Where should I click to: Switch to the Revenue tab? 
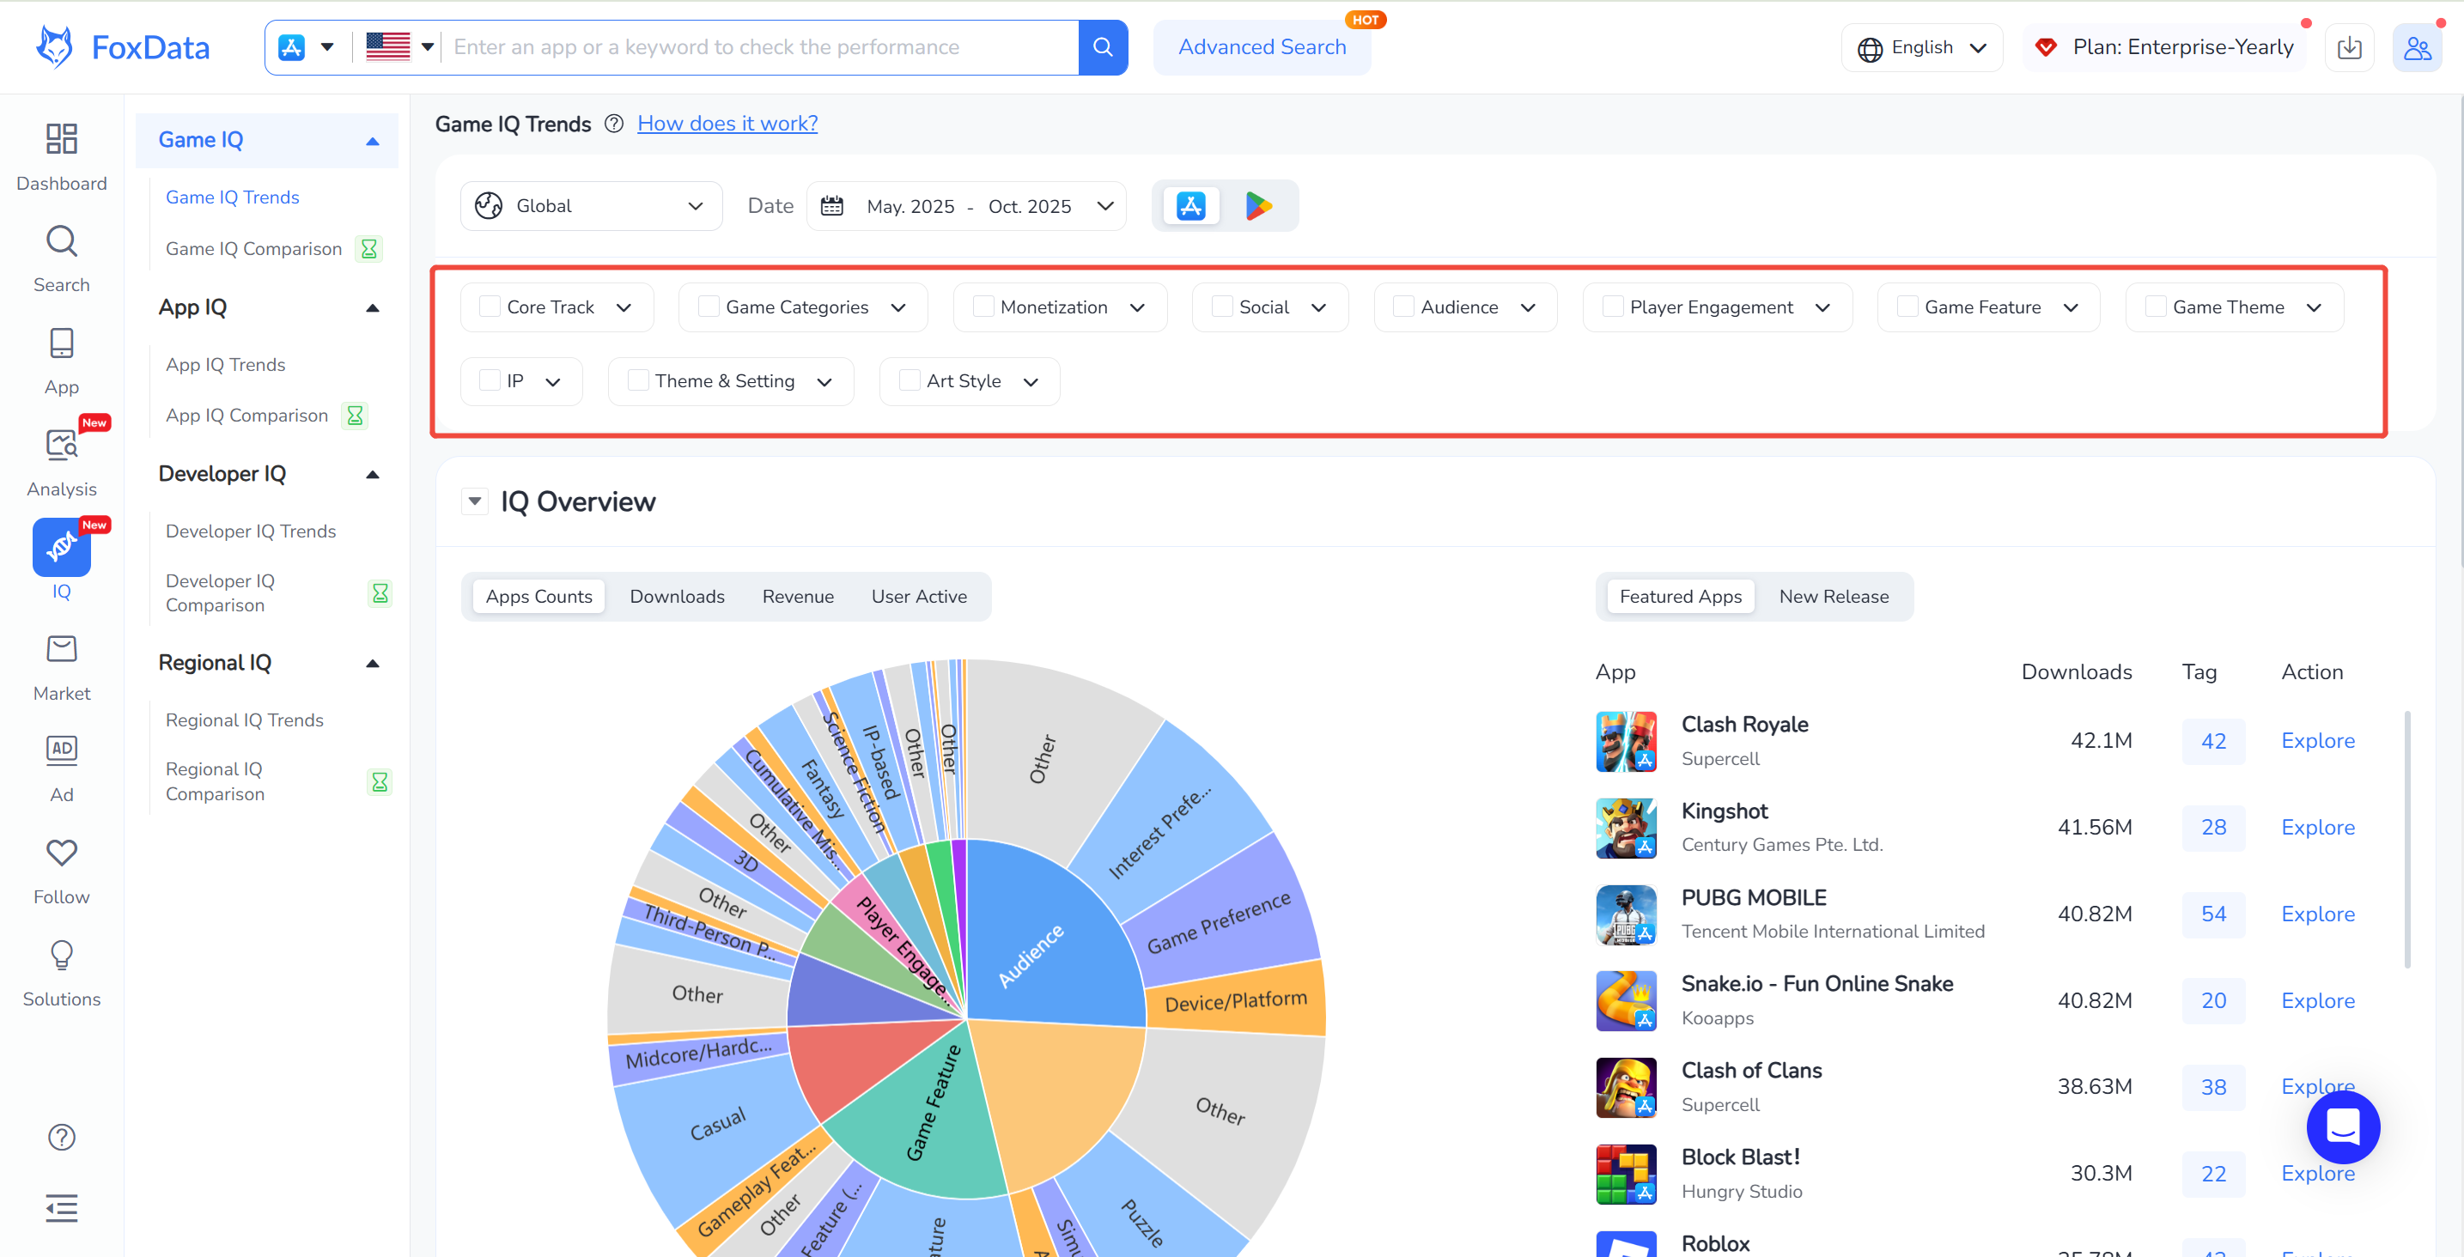pos(797,596)
